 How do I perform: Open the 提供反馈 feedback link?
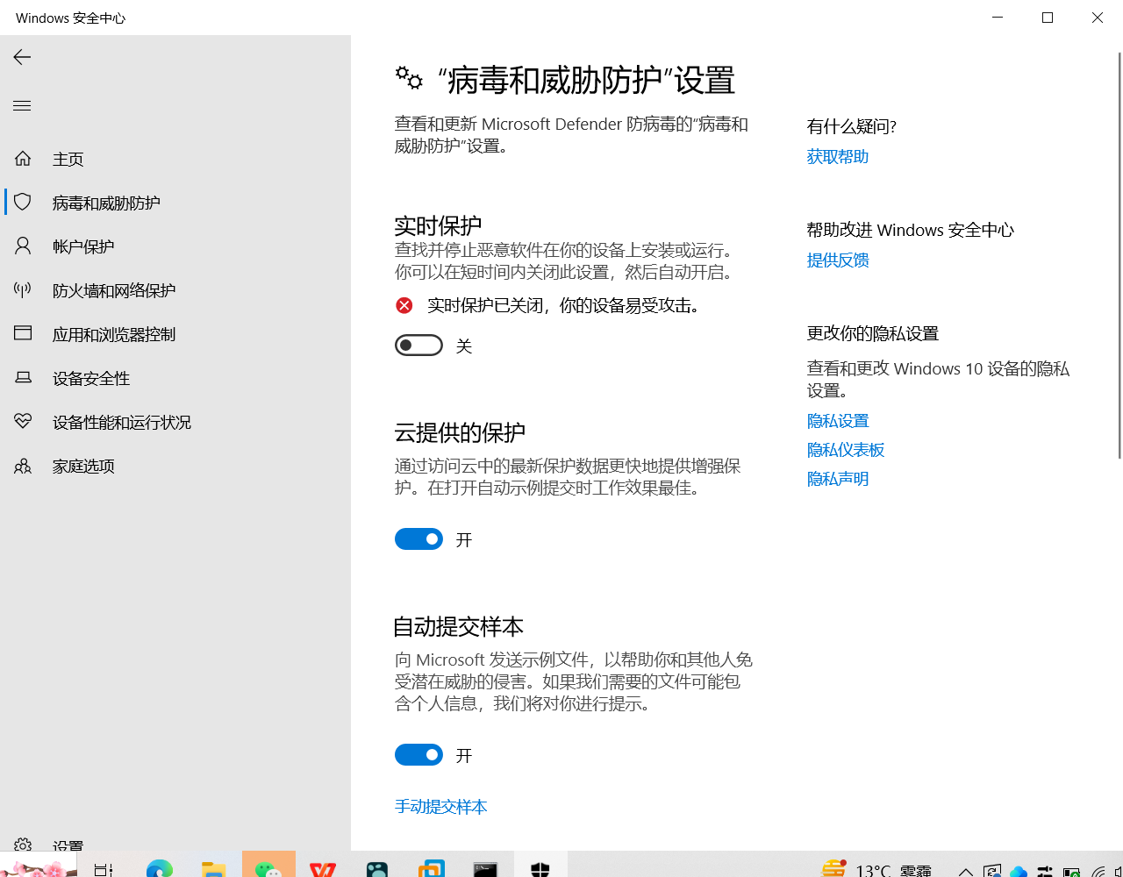[x=838, y=260]
